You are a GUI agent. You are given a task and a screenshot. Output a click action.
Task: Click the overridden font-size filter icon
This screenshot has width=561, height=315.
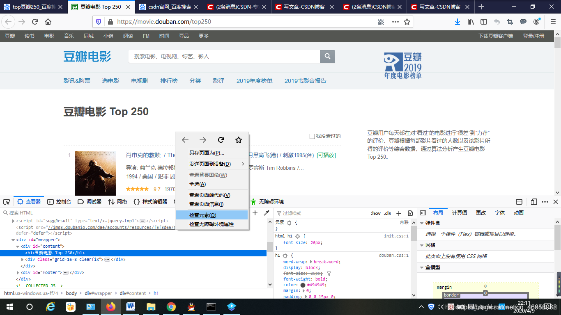click(x=329, y=273)
